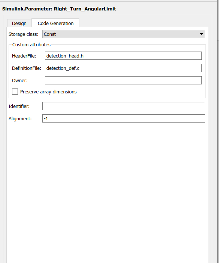Click the Simulink.Parameter Right_Turn_AngularLimit title
The image size is (219, 263).
(x=59, y=9)
